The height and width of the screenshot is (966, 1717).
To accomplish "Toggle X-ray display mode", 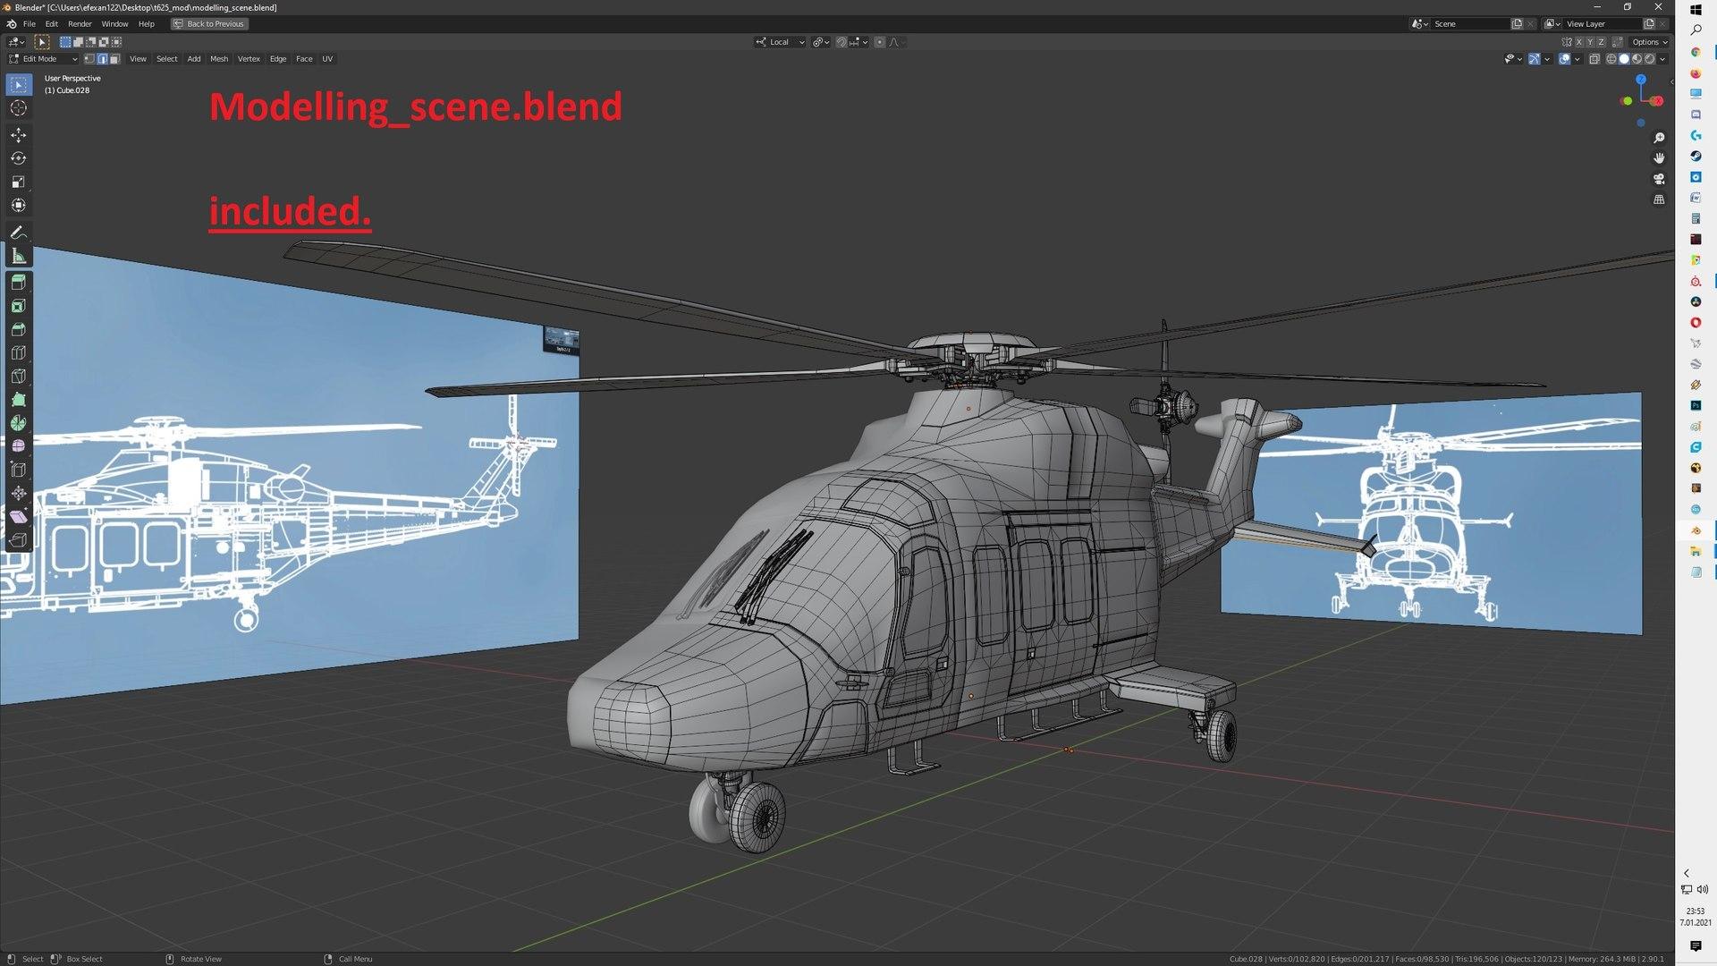I will coord(1594,59).
